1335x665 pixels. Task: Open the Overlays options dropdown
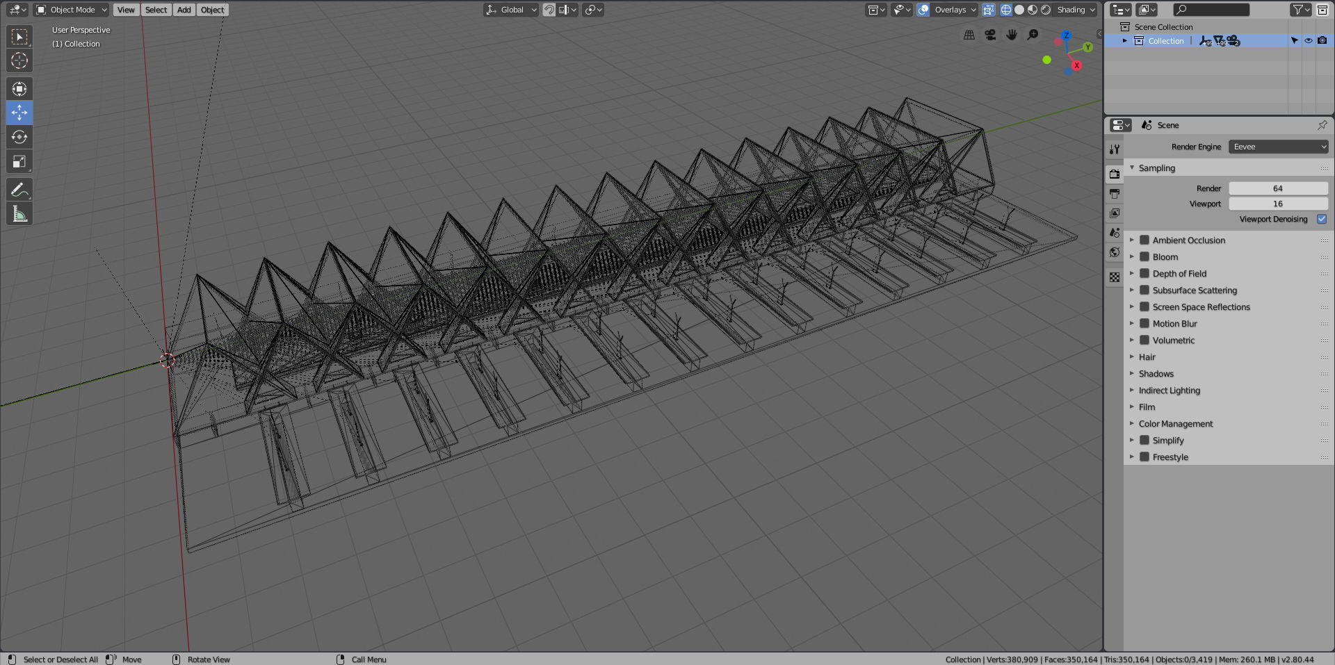coord(954,10)
